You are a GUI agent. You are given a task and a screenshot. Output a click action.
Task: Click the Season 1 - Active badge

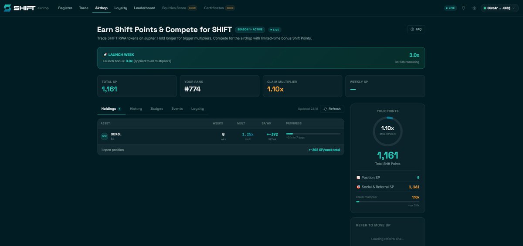250,30
